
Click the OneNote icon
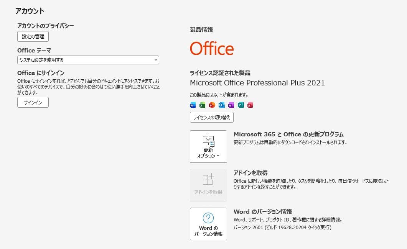click(x=231, y=105)
